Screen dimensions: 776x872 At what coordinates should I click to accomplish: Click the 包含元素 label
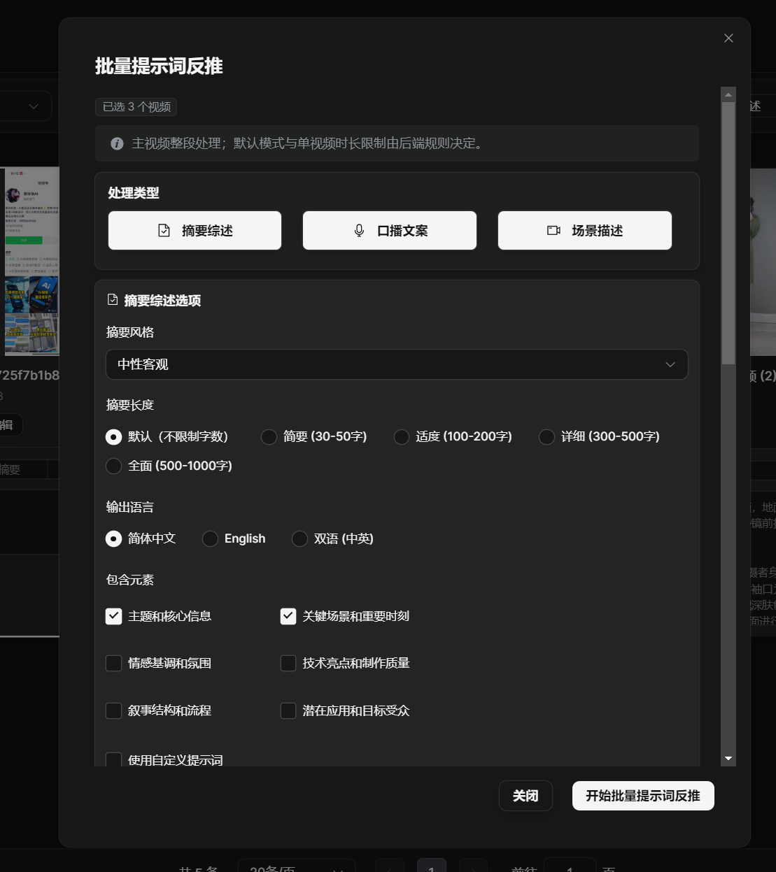[130, 580]
